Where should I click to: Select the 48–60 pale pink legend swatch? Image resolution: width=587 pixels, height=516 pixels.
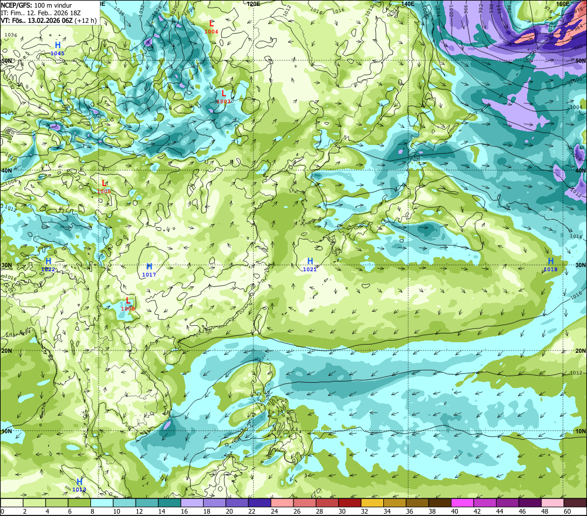[x=552, y=503]
